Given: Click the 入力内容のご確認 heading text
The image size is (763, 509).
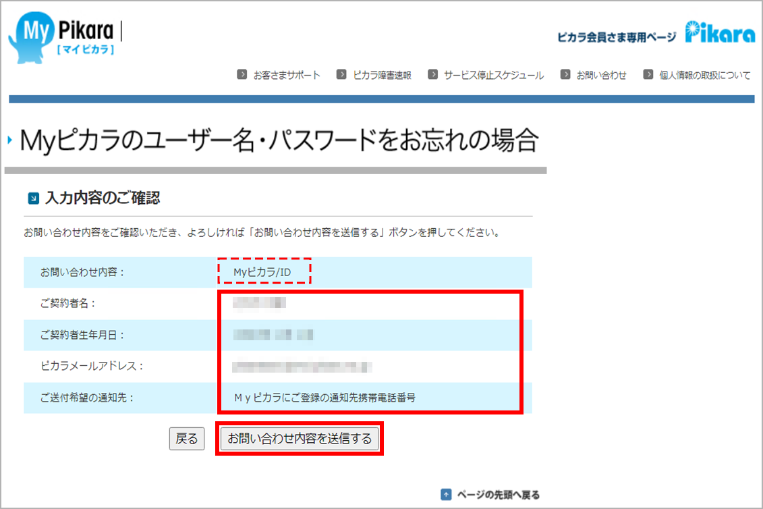Looking at the screenshot, I should pyautogui.click(x=102, y=198).
